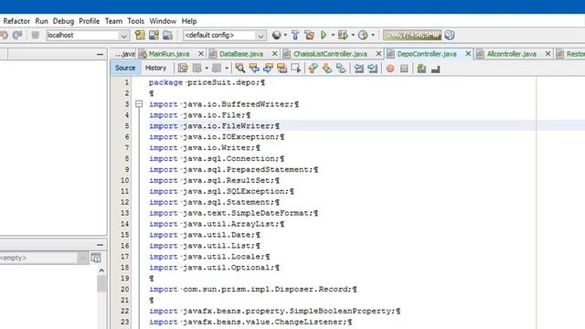This screenshot has height=329, width=585.
Task: Open the Window menu
Action: coord(163,21)
